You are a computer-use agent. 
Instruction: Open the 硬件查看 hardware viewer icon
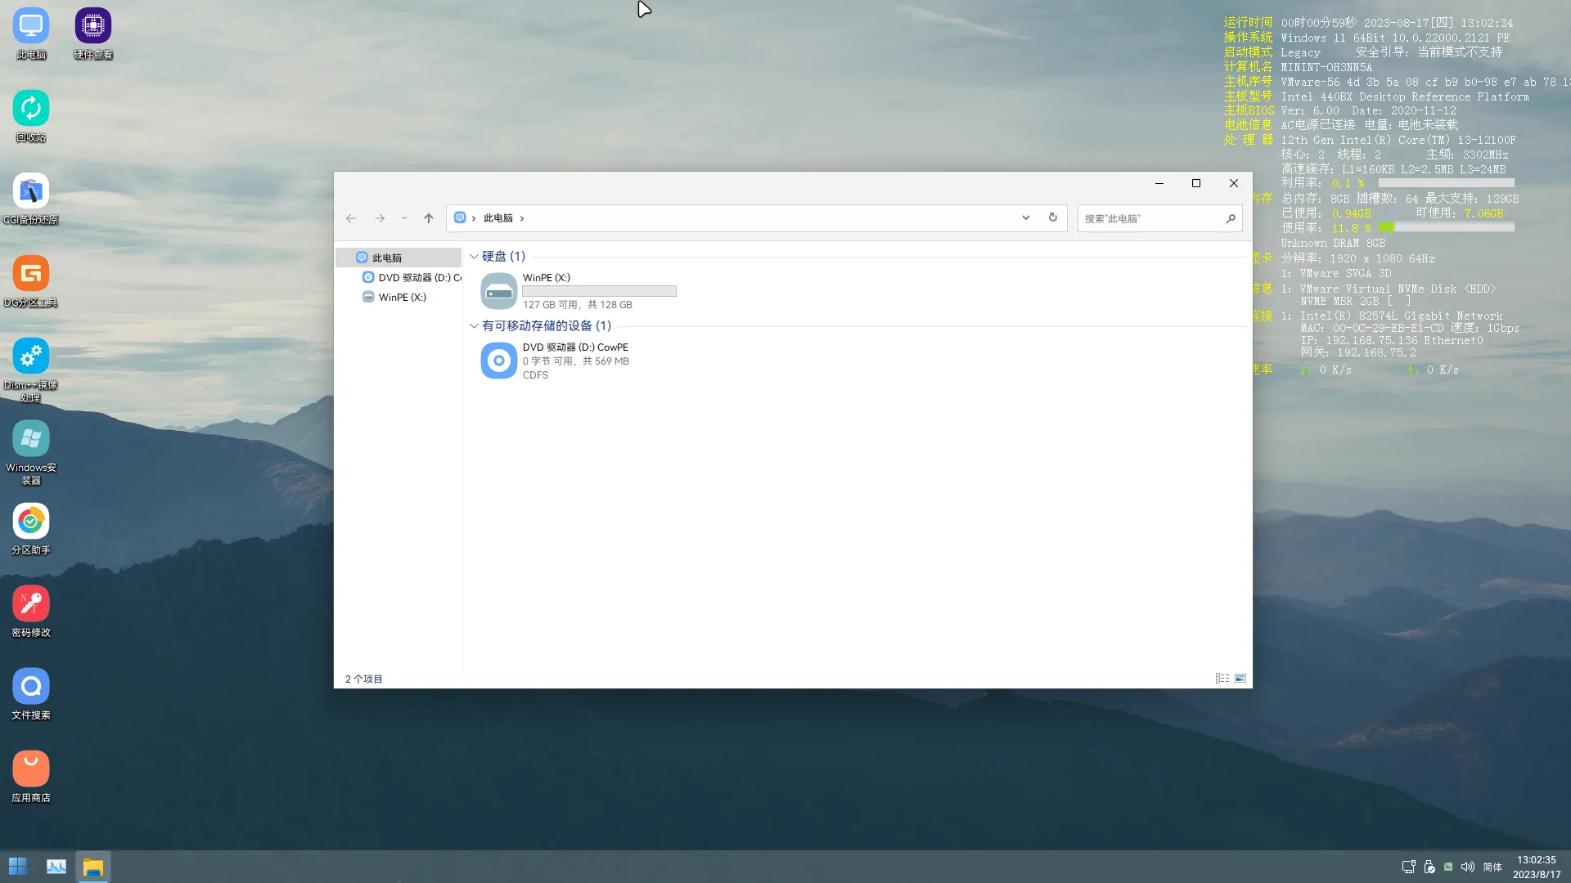click(x=93, y=26)
